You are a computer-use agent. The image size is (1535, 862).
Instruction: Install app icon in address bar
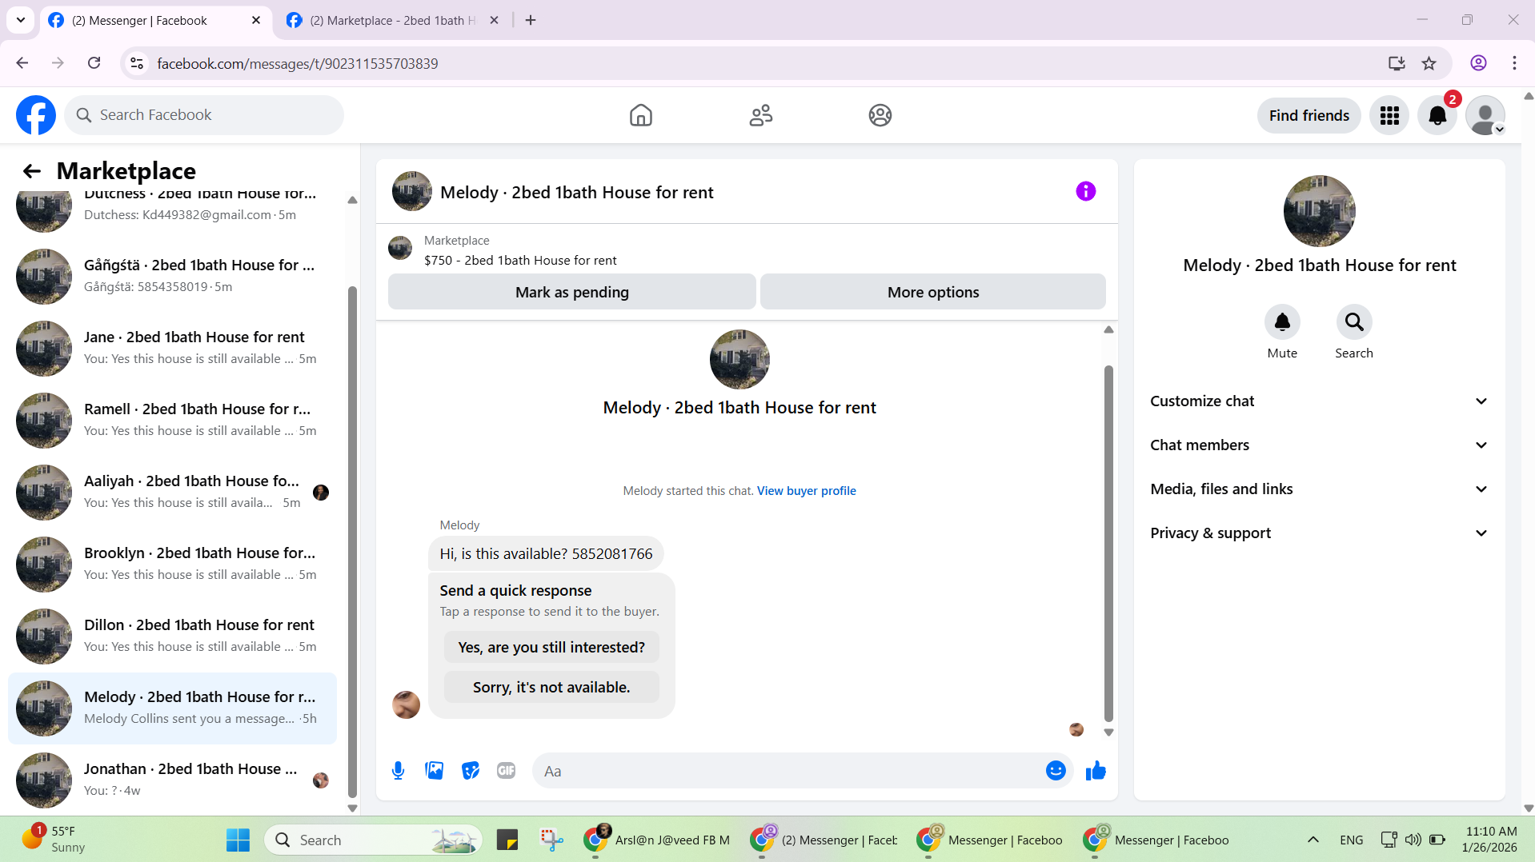[1397, 63]
